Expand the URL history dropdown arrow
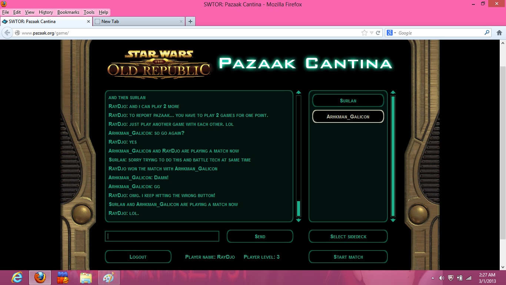The image size is (506, 285). pyautogui.click(x=372, y=33)
